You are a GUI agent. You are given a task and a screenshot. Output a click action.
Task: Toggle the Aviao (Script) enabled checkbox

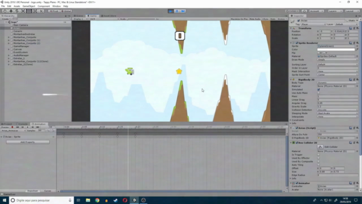click(x=297, y=128)
